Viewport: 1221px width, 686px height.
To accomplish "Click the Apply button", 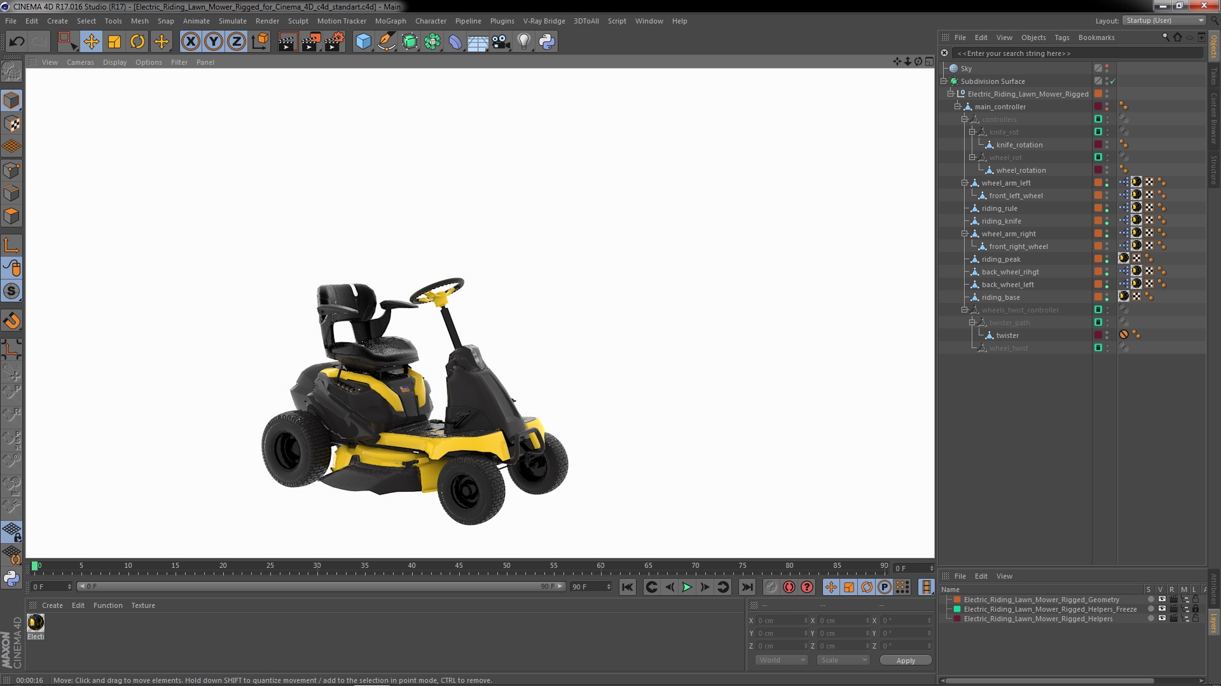I will click(906, 661).
